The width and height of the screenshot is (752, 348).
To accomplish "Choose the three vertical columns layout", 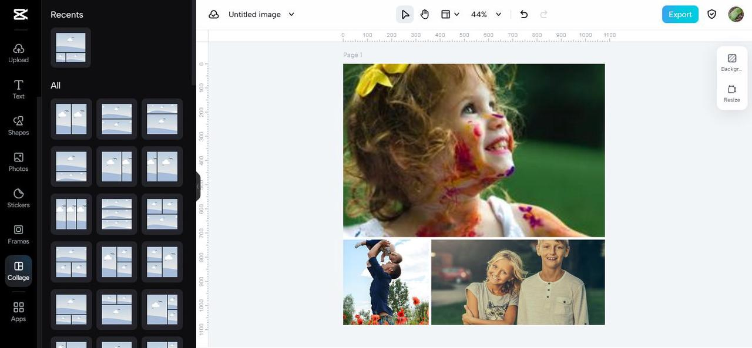I will point(71,214).
